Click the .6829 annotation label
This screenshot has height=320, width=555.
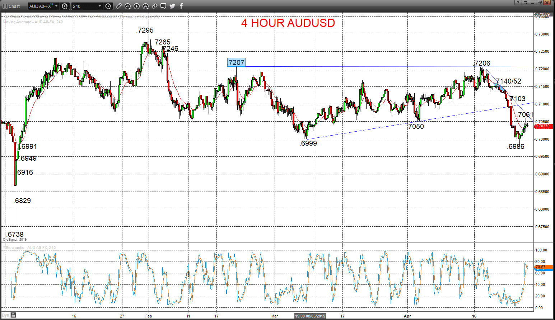point(22,201)
